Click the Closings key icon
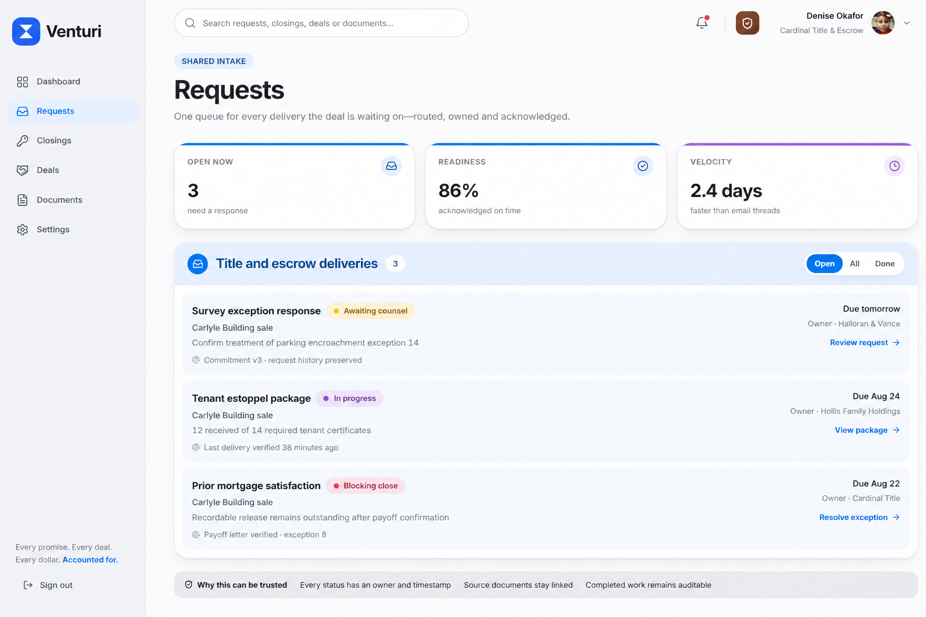Image resolution: width=926 pixels, height=617 pixels. click(x=22, y=141)
